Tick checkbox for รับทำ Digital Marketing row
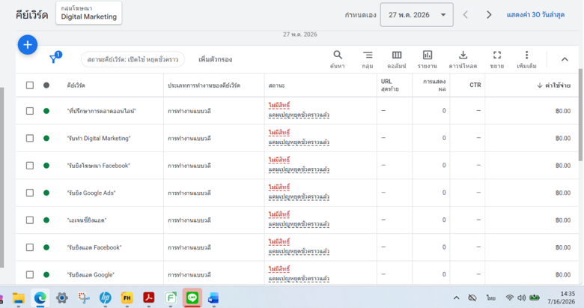The width and height of the screenshot is (584, 308). tap(30, 139)
